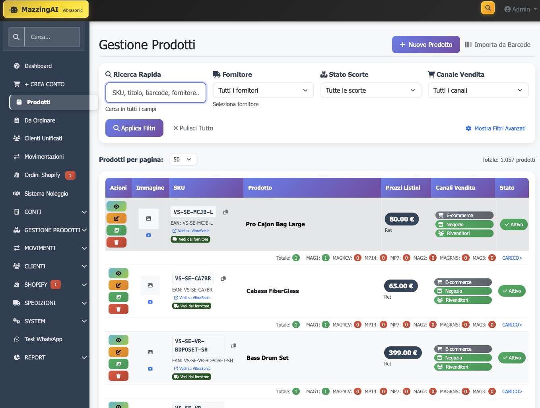Delete the Pro Cajon Bag Large product

tap(117, 242)
